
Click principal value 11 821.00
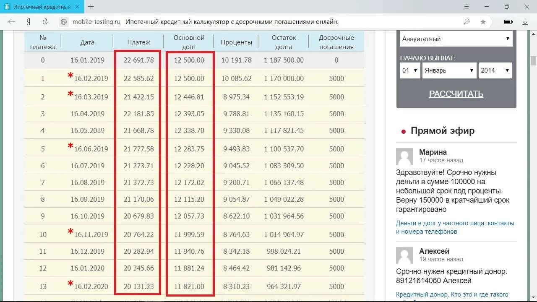pyautogui.click(x=189, y=286)
